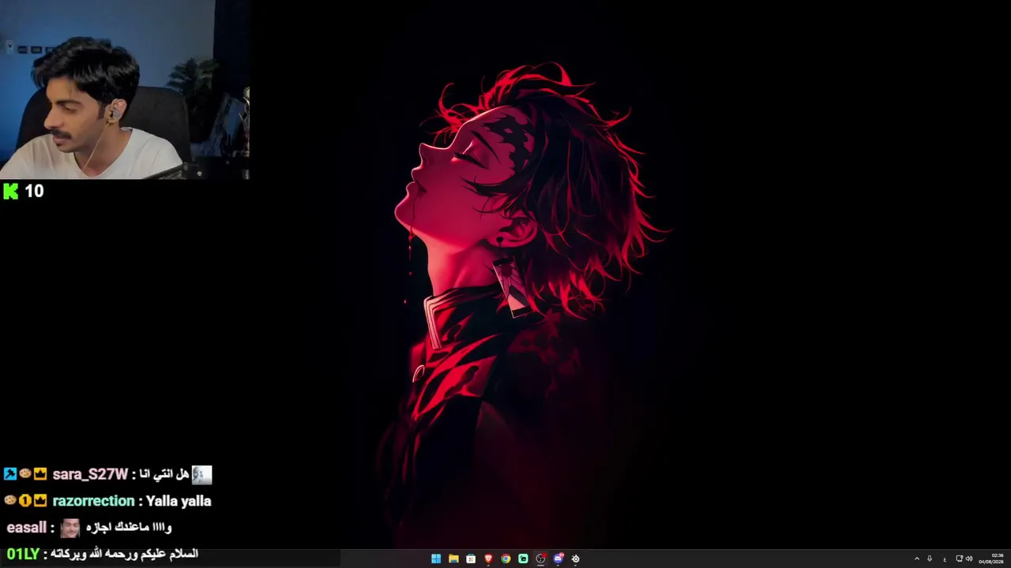
Task: Click razorrection's cookie badge
Action: pos(9,500)
